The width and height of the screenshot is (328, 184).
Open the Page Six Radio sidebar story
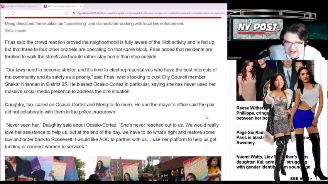pyautogui.click(x=251, y=138)
